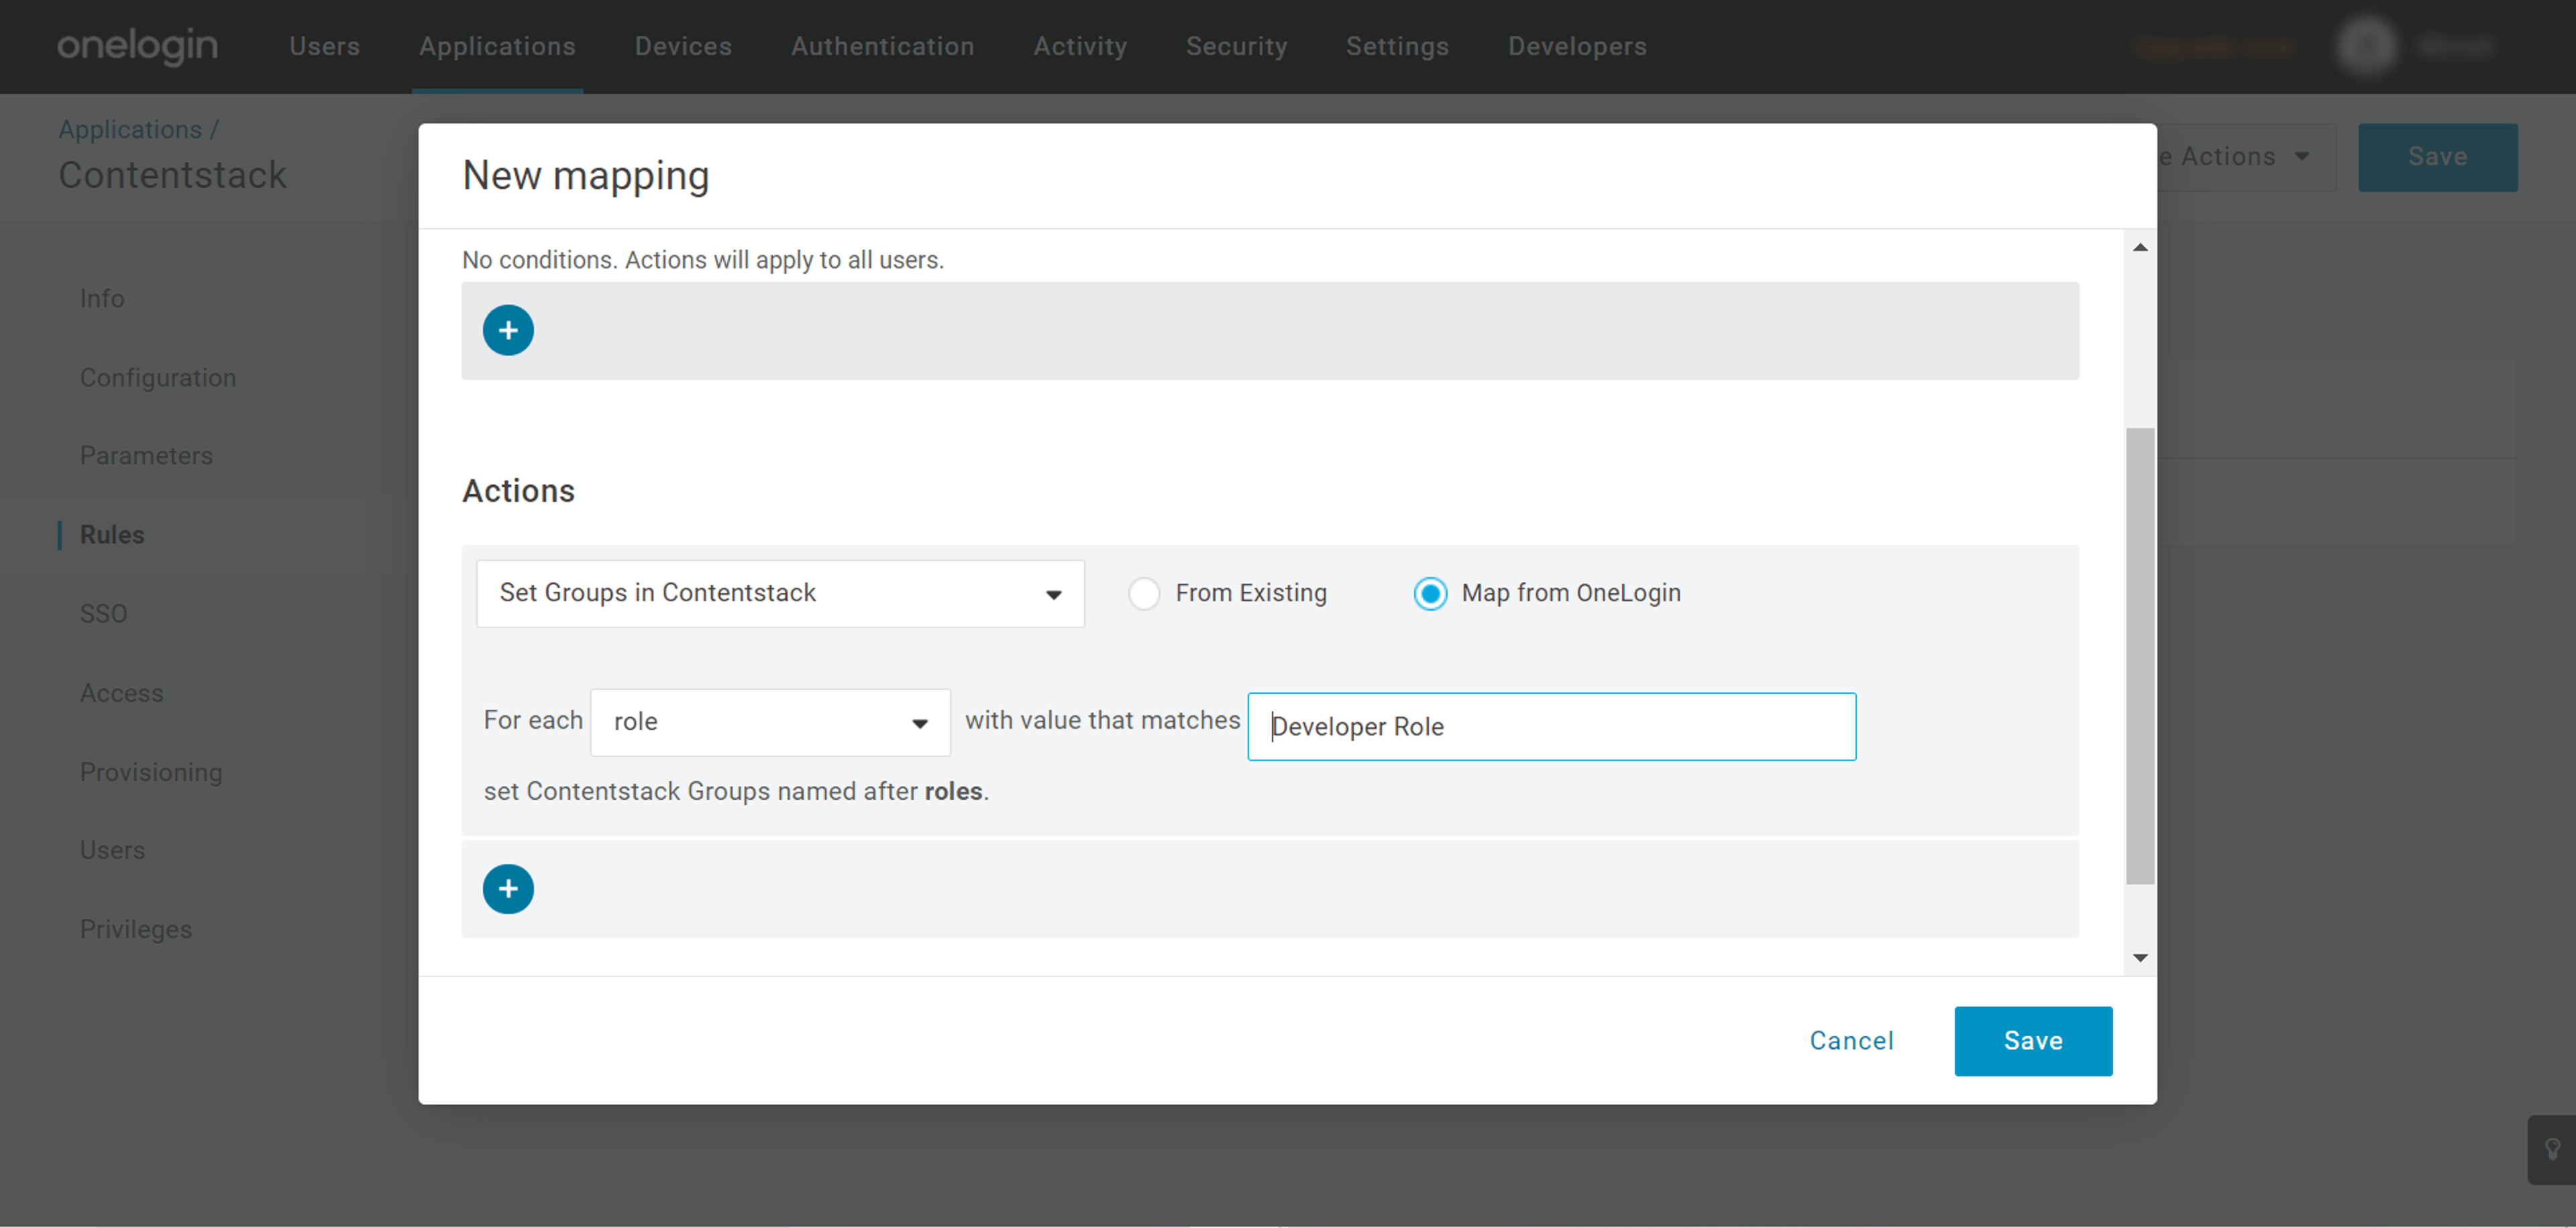2576x1228 pixels.
Task: Open the Configuration sidebar tab
Action: [x=158, y=377]
